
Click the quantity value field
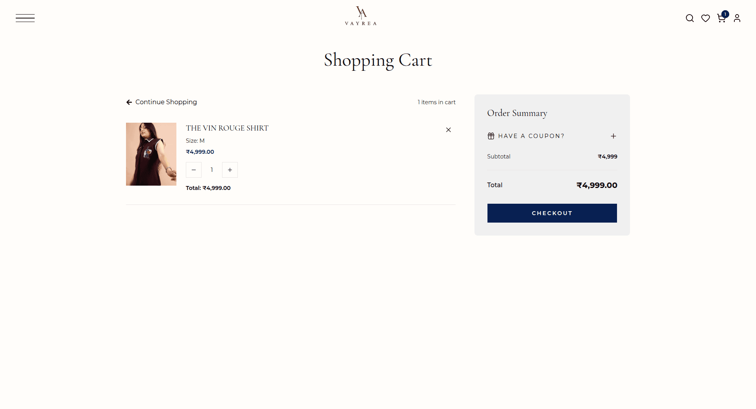tap(212, 170)
